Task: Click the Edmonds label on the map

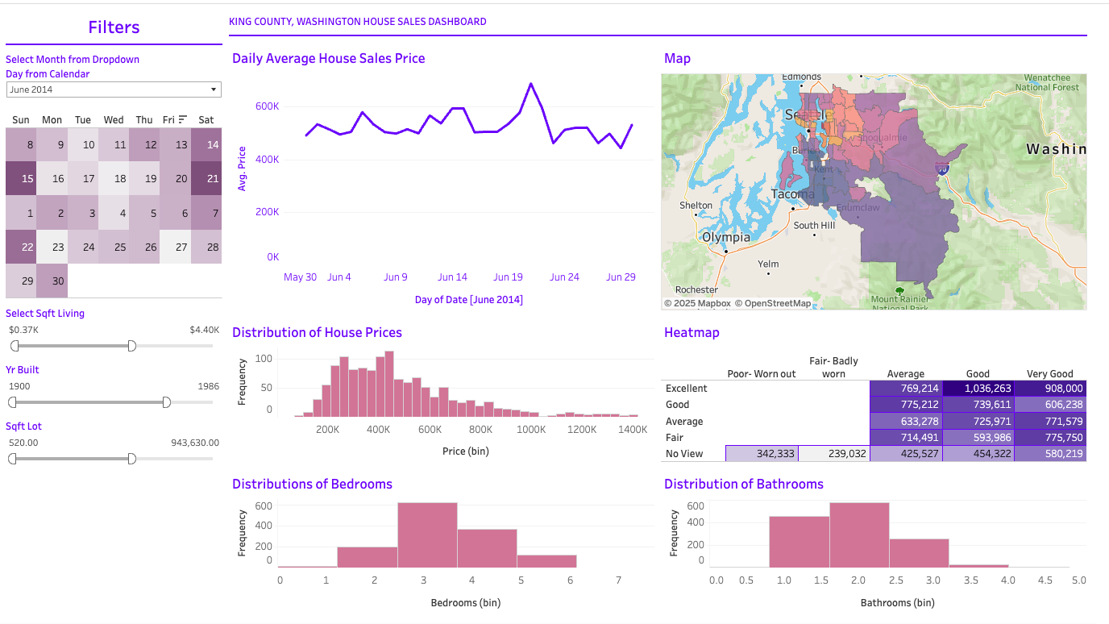Action: pyautogui.click(x=801, y=77)
